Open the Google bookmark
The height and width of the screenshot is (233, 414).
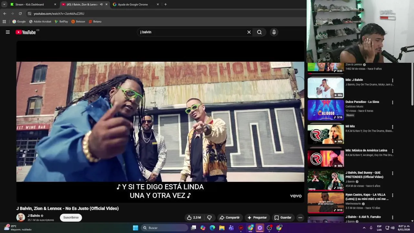(x=19, y=22)
